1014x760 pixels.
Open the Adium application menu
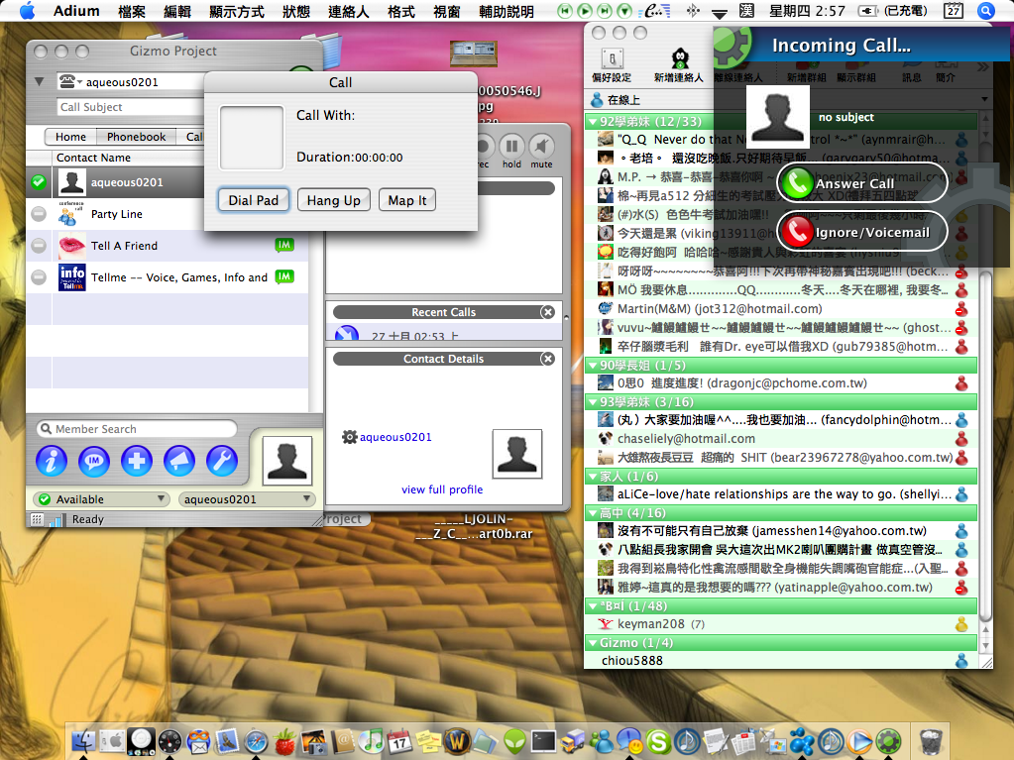(76, 11)
